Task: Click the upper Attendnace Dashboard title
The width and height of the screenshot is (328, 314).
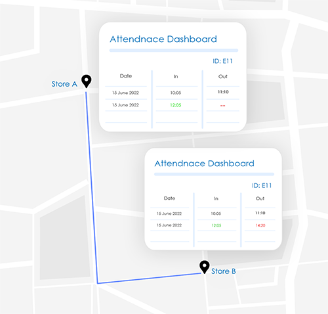Action: click(163, 39)
